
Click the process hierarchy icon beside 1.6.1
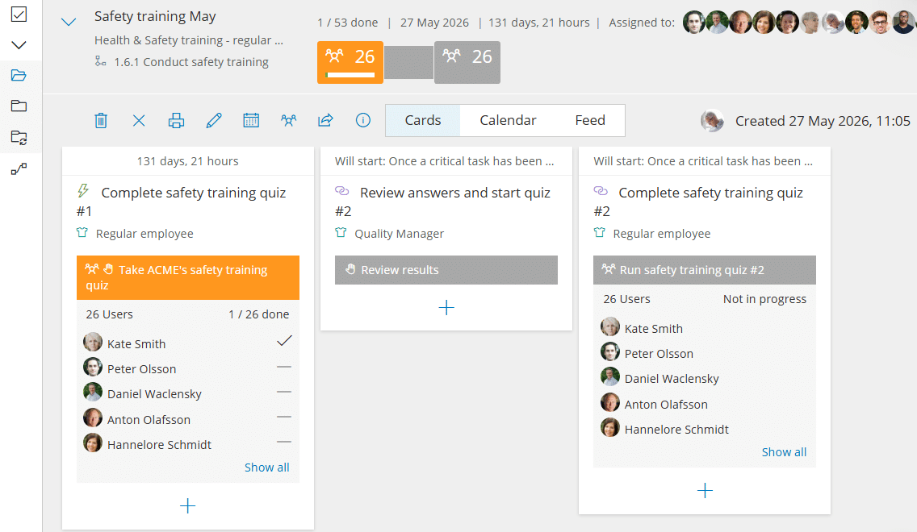pos(101,61)
